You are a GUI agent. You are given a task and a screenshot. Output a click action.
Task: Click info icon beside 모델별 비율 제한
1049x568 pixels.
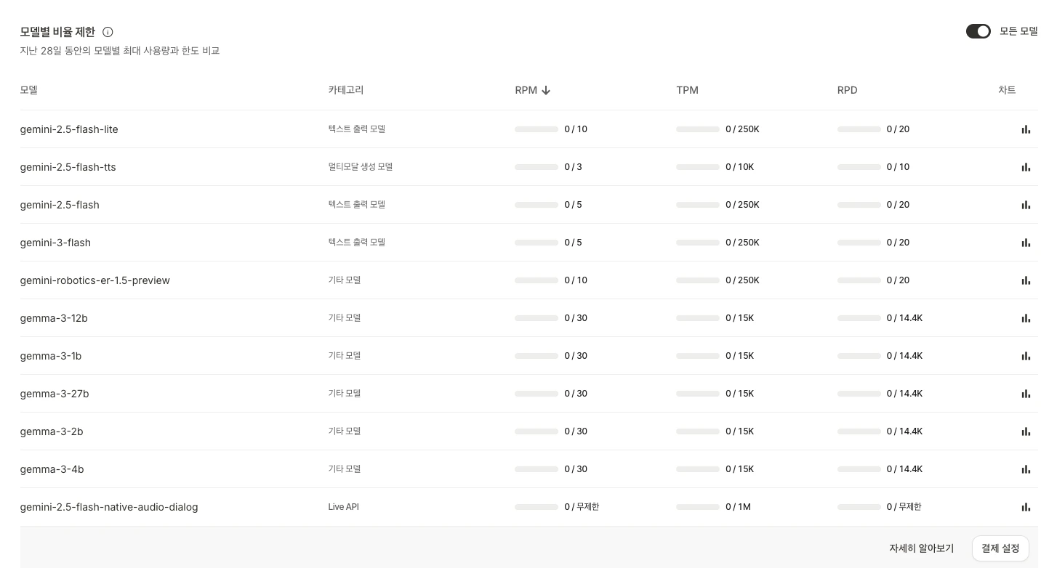pos(108,32)
